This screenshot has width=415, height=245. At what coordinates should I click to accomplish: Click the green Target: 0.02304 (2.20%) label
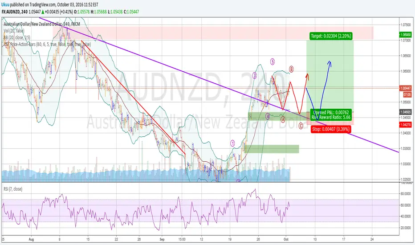(x=331, y=36)
